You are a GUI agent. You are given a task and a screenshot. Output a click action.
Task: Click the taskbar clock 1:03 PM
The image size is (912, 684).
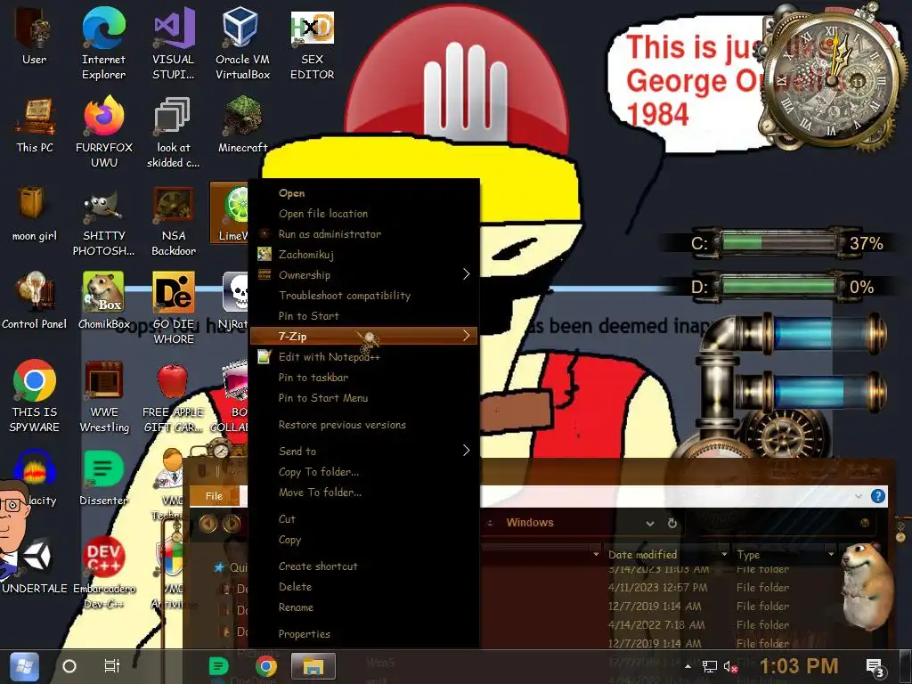(x=798, y=666)
